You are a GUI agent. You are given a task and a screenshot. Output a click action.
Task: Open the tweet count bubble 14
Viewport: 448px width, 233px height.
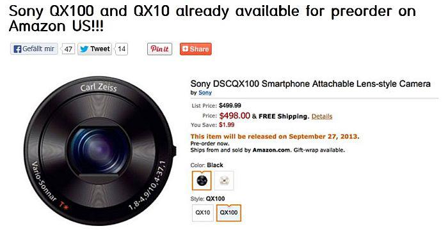tap(122, 49)
